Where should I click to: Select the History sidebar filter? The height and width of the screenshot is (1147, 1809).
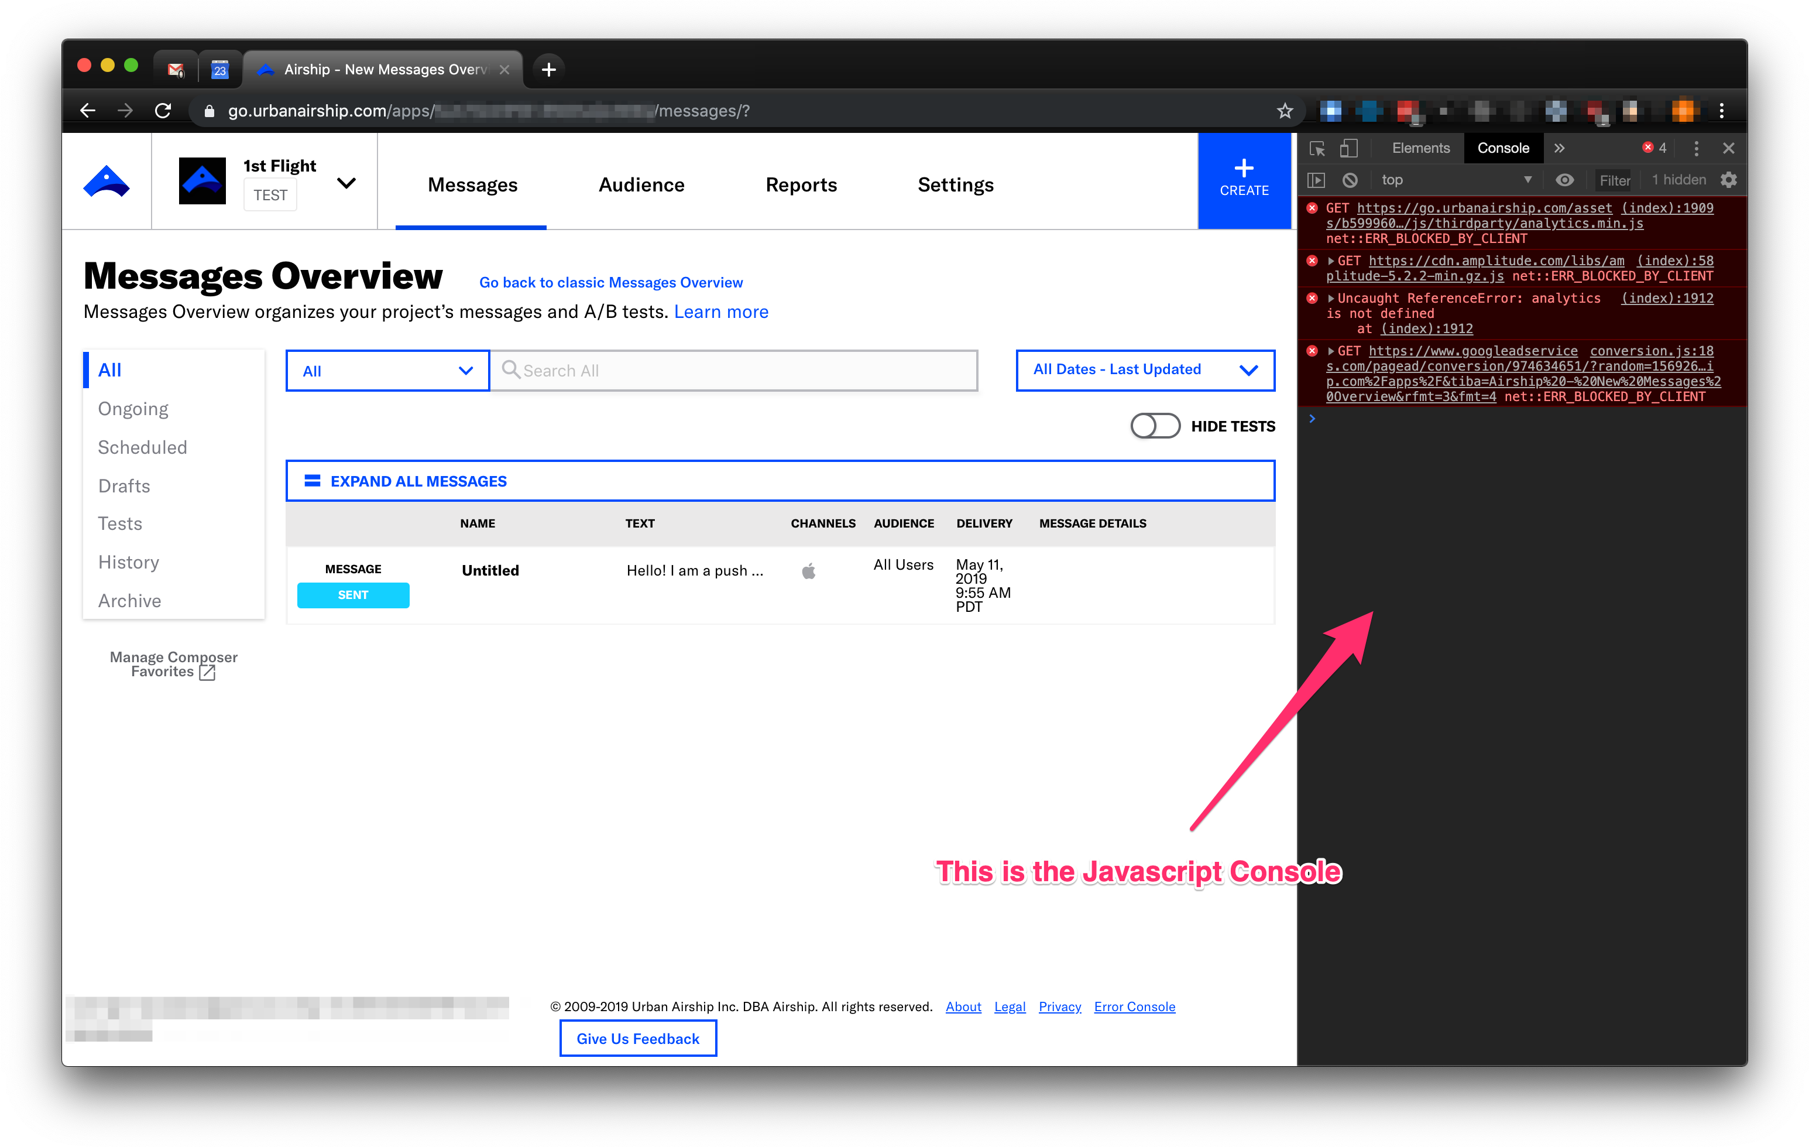129,561
